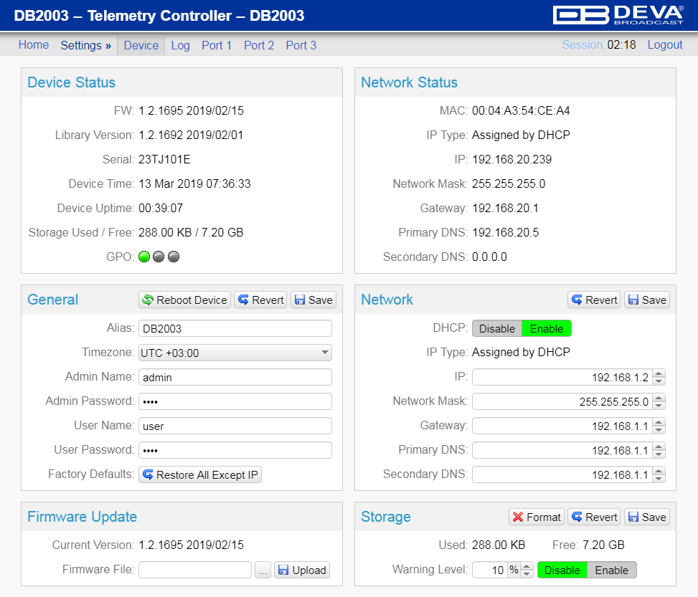Decrement the Gateway stepper

659,430
